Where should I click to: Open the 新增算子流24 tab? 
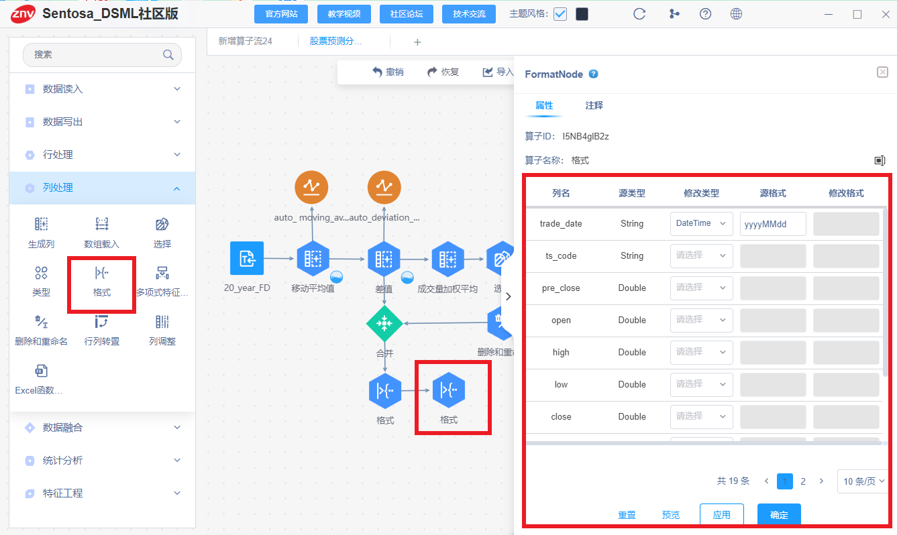246,41
